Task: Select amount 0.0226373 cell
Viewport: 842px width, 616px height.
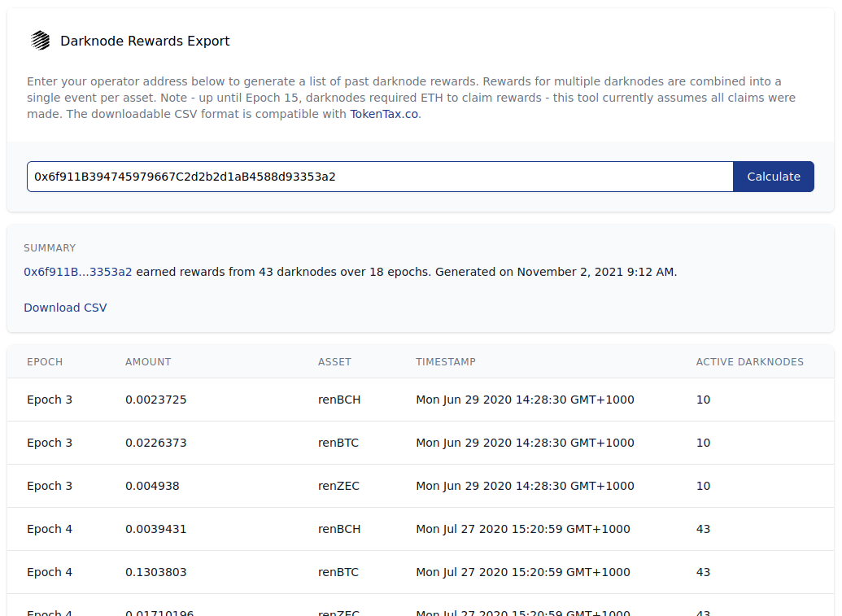Action: pyautogui.click(x=155, y=443)
